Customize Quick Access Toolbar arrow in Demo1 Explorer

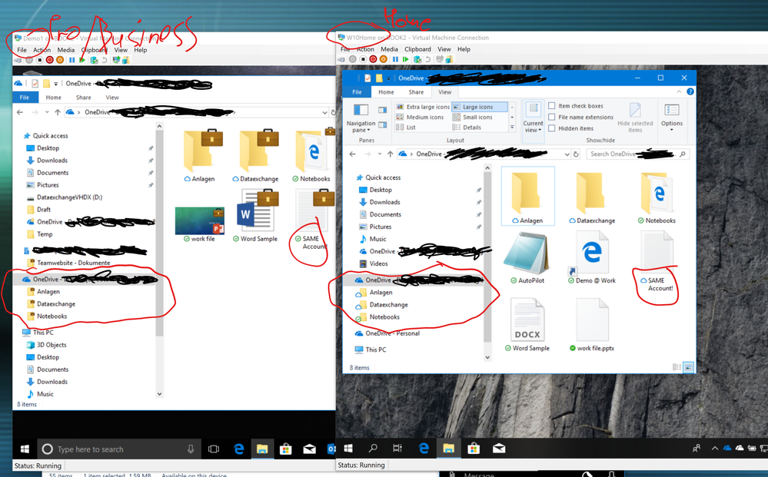point(56,84)
